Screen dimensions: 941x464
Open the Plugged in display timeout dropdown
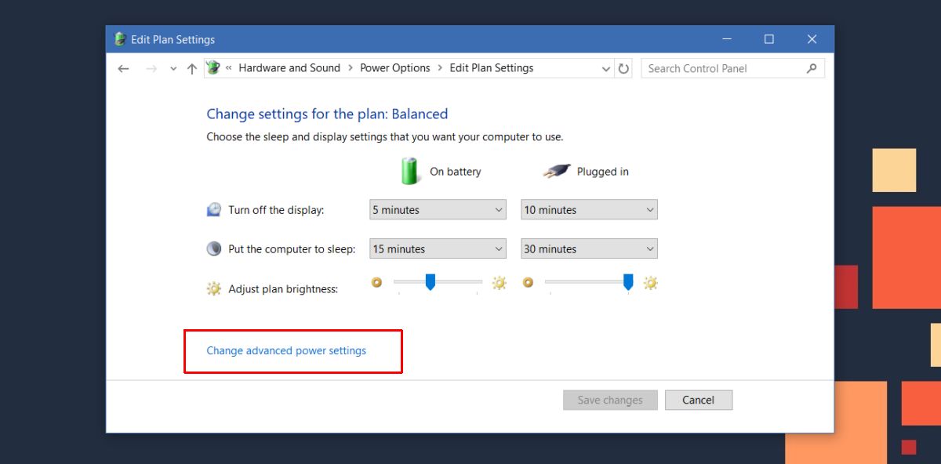(589, 209)
